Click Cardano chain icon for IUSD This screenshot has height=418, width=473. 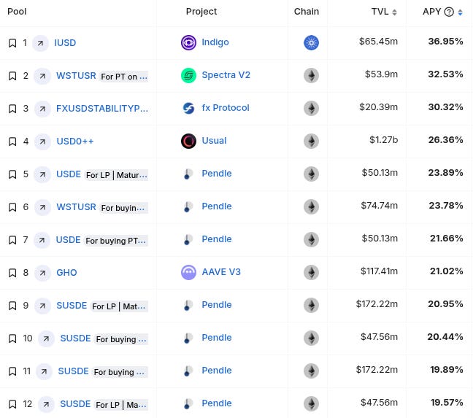311,42
